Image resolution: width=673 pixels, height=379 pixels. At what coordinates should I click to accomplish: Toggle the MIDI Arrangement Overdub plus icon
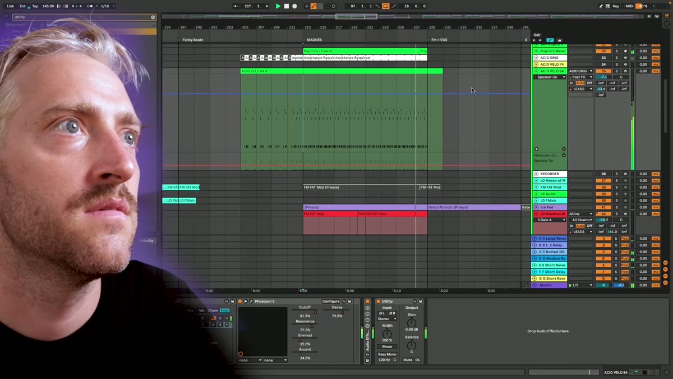(x=307, y=6)
